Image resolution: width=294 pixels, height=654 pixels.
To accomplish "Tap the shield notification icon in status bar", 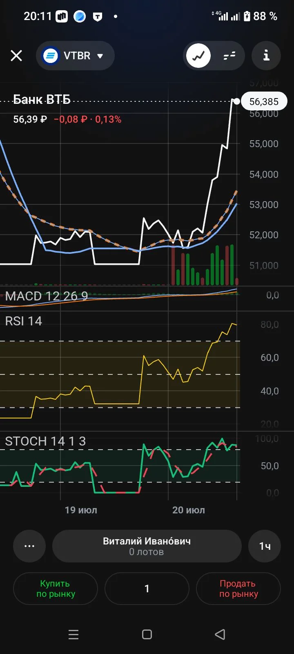I will coord(98,17).
